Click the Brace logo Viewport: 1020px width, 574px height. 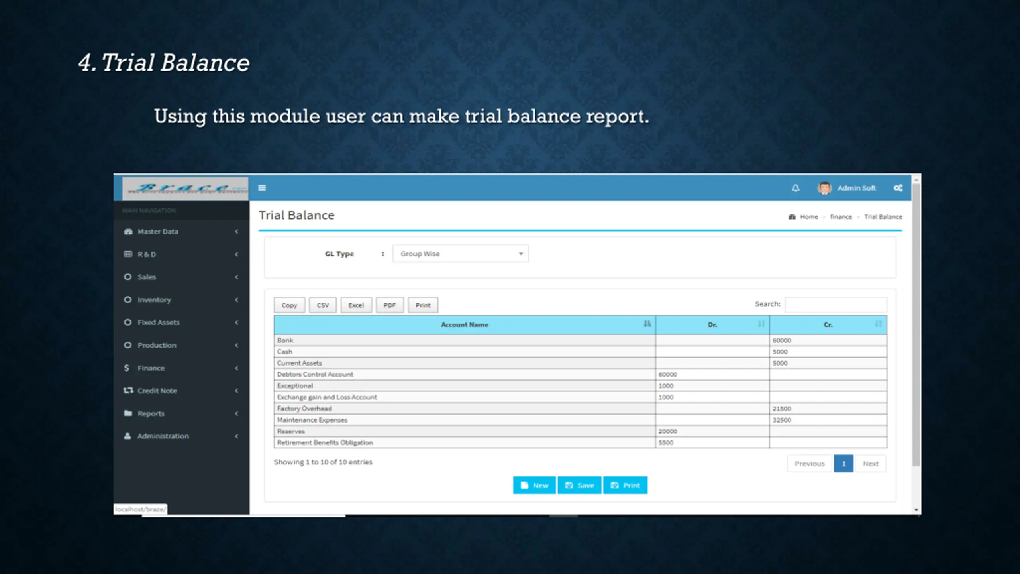[x=185, y=188]
